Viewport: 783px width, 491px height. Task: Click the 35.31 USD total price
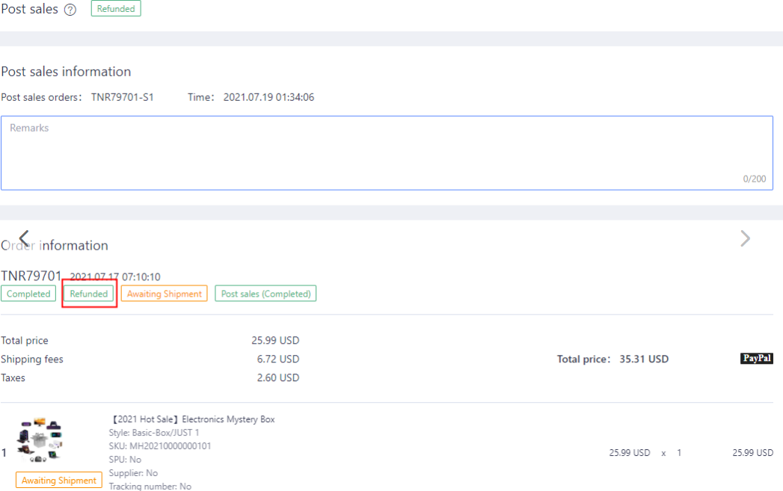(x=644, y=359)
